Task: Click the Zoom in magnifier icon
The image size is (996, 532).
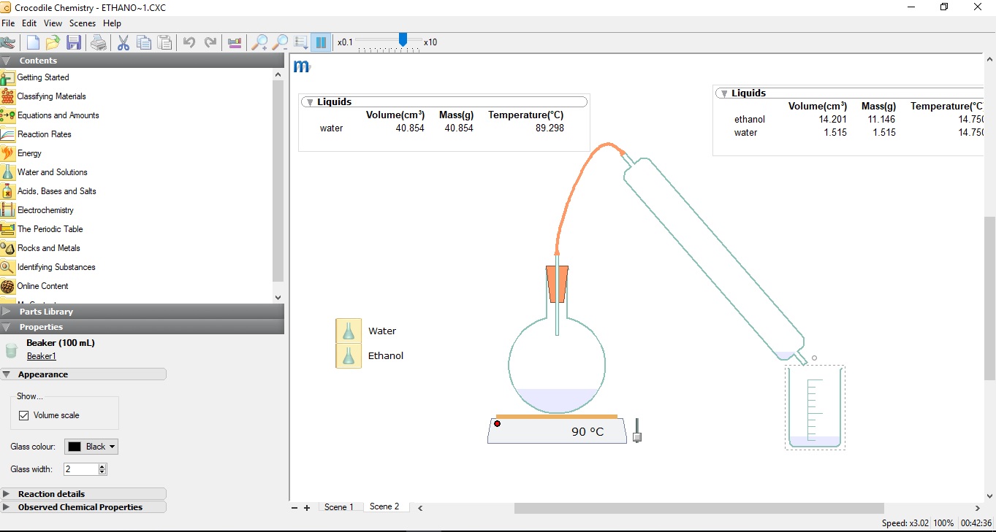Action: 259,42
